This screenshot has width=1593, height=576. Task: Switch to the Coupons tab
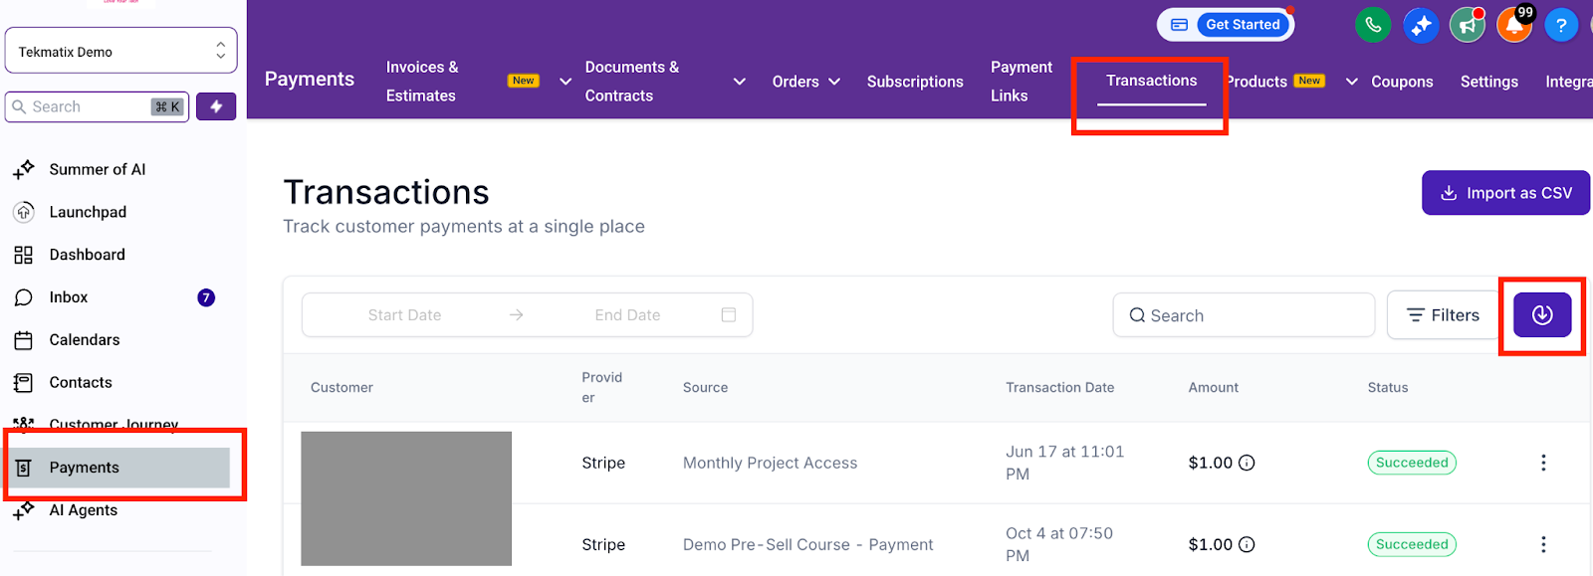click(1402, 82)
